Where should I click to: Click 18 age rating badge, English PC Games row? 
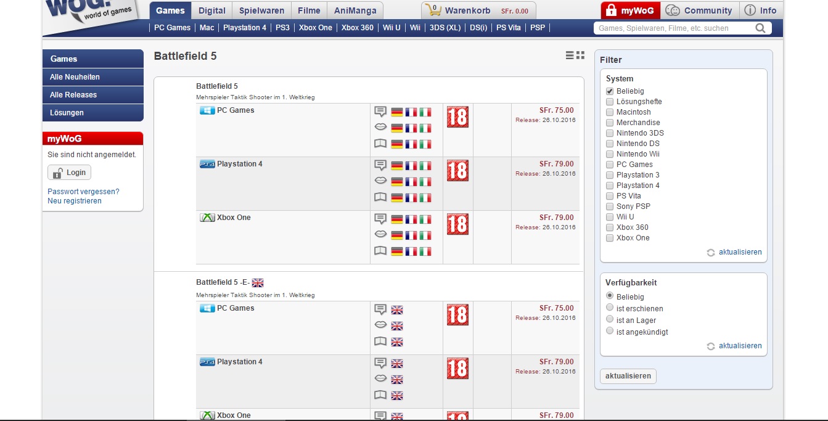coord(457,315)
